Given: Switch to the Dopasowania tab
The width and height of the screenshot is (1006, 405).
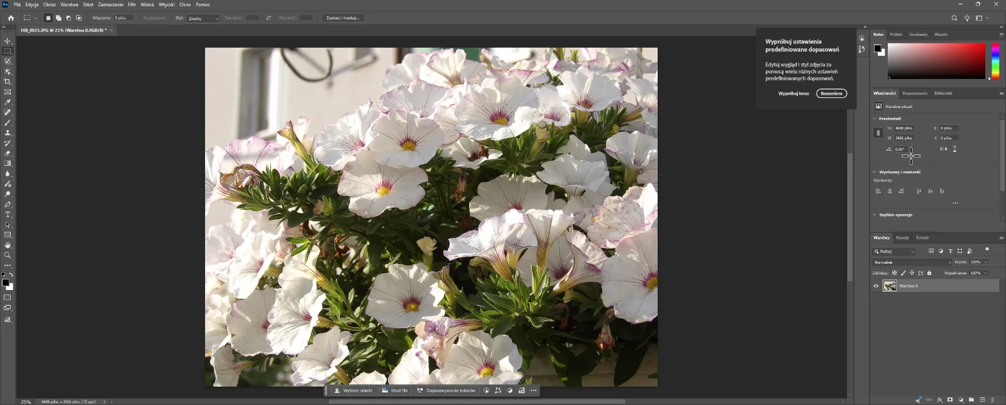Looking at the screenshot, I should point(915,94).
